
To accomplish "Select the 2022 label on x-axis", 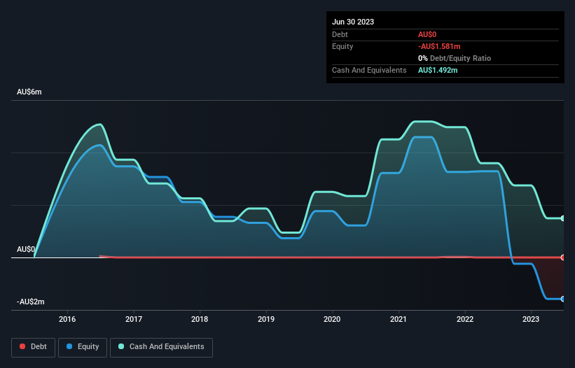I will (x=464, y=319).
